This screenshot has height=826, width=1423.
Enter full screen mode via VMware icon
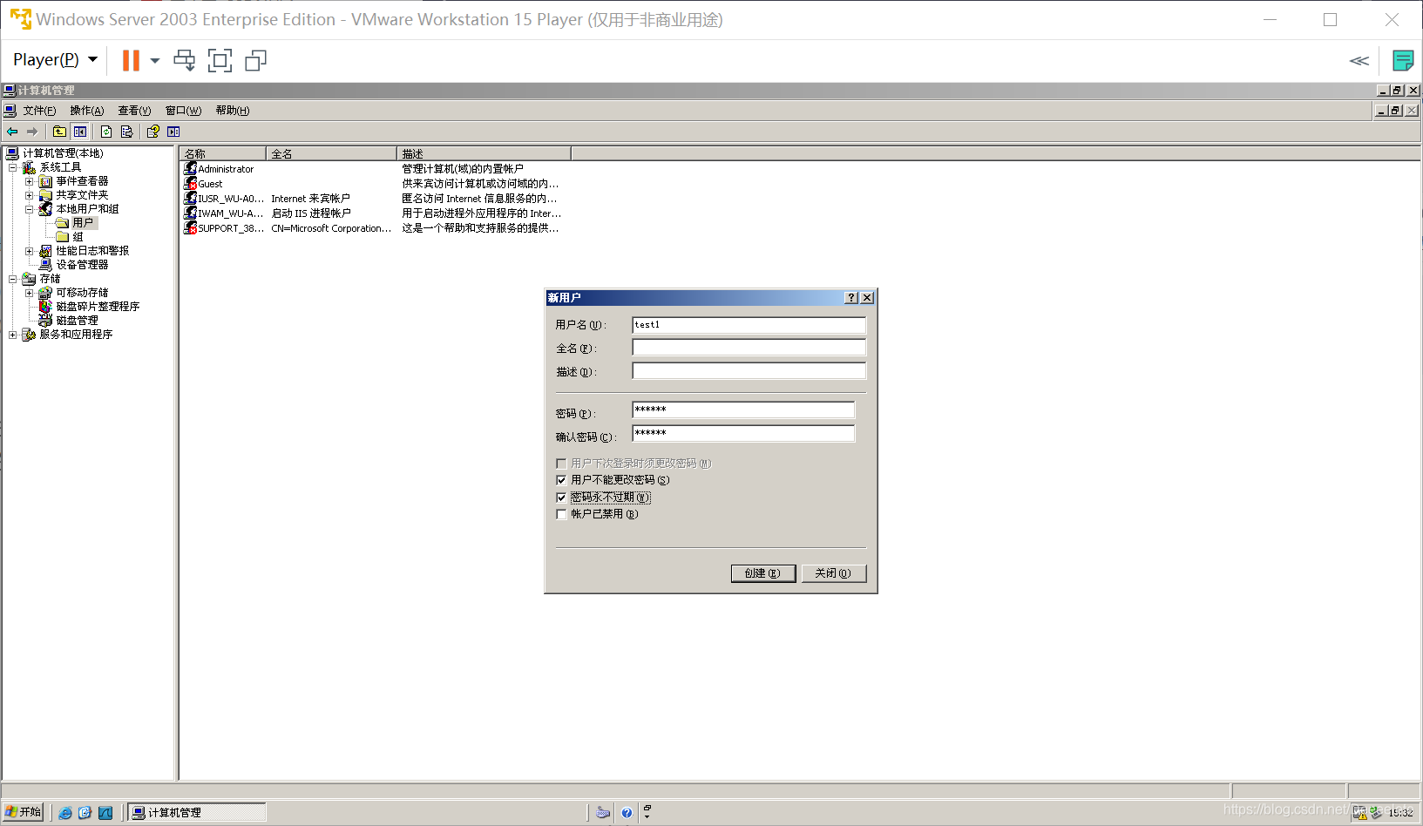(x=220, y=60)
